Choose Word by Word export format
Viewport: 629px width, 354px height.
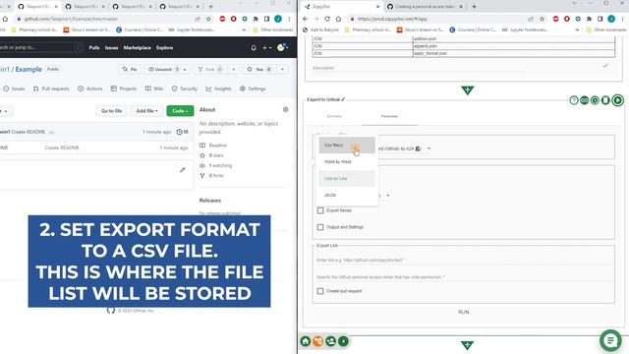[347, 161]
